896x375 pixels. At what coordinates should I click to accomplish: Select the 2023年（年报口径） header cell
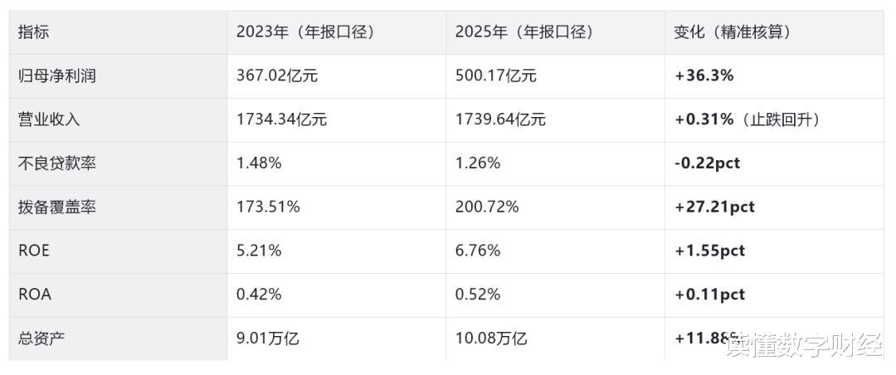point(305,32)
